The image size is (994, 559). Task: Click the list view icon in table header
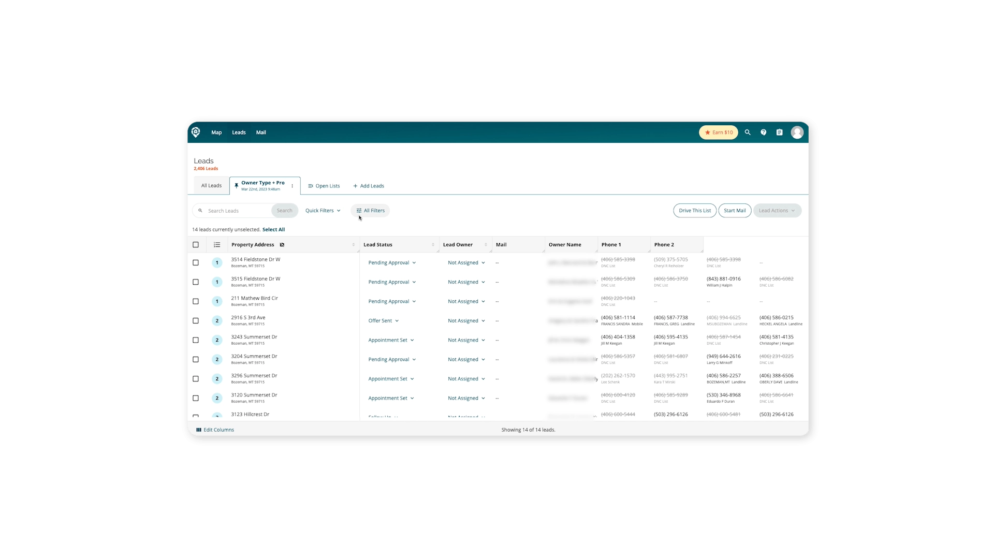click(x=217, y=245)
